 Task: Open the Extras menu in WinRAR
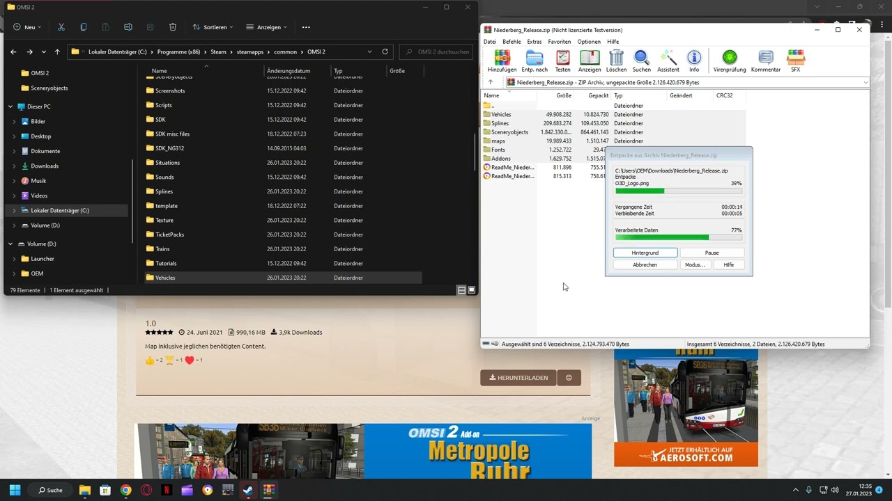535,42
